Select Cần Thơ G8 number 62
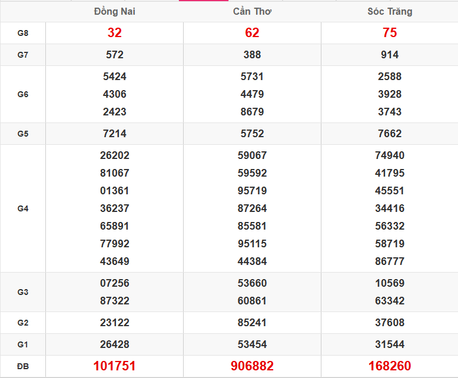458x378 pixels. [x=252, y=33]
